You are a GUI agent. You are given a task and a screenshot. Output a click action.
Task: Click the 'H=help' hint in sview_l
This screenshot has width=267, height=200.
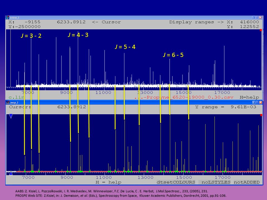249,97
